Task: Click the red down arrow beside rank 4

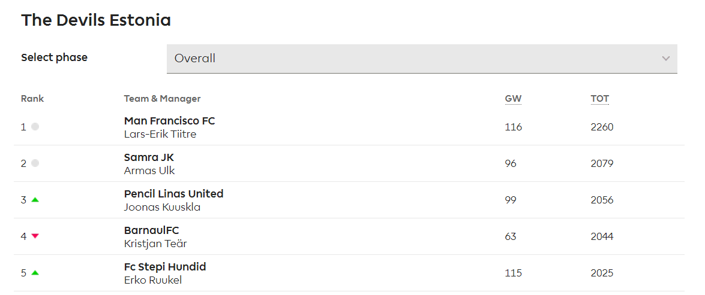Action: coord(35,236)
